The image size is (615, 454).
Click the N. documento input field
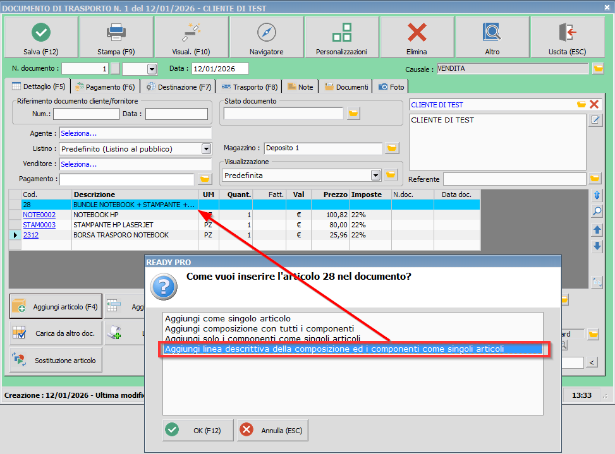(x=85, y=69)
